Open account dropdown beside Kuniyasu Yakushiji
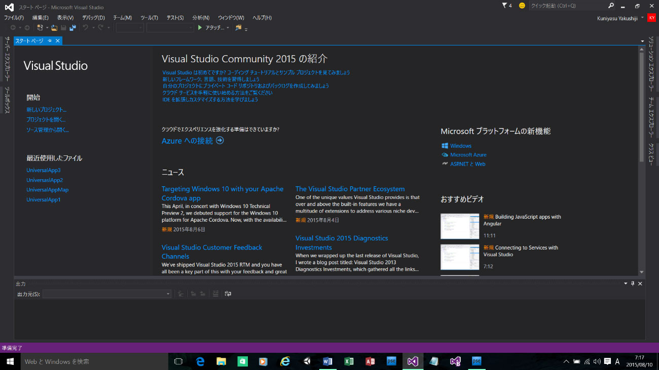The image size is (659, 370). click(x=642, y=18)
